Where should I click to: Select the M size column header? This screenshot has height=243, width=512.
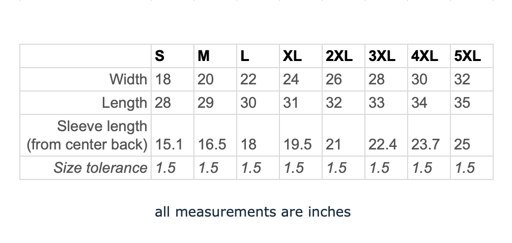pyautogui.click(x=204, y=56)
